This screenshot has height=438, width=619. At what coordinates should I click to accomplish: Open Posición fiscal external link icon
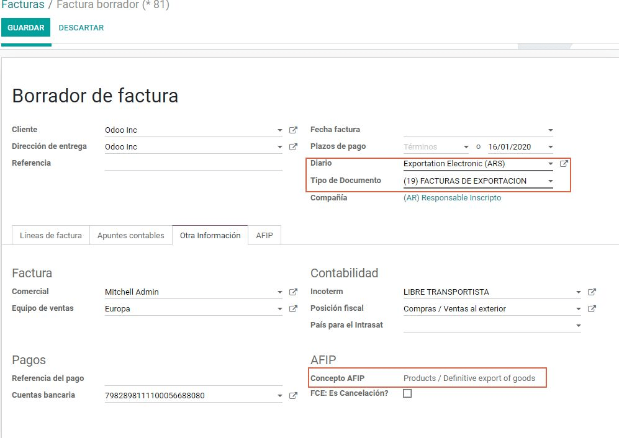592,309
